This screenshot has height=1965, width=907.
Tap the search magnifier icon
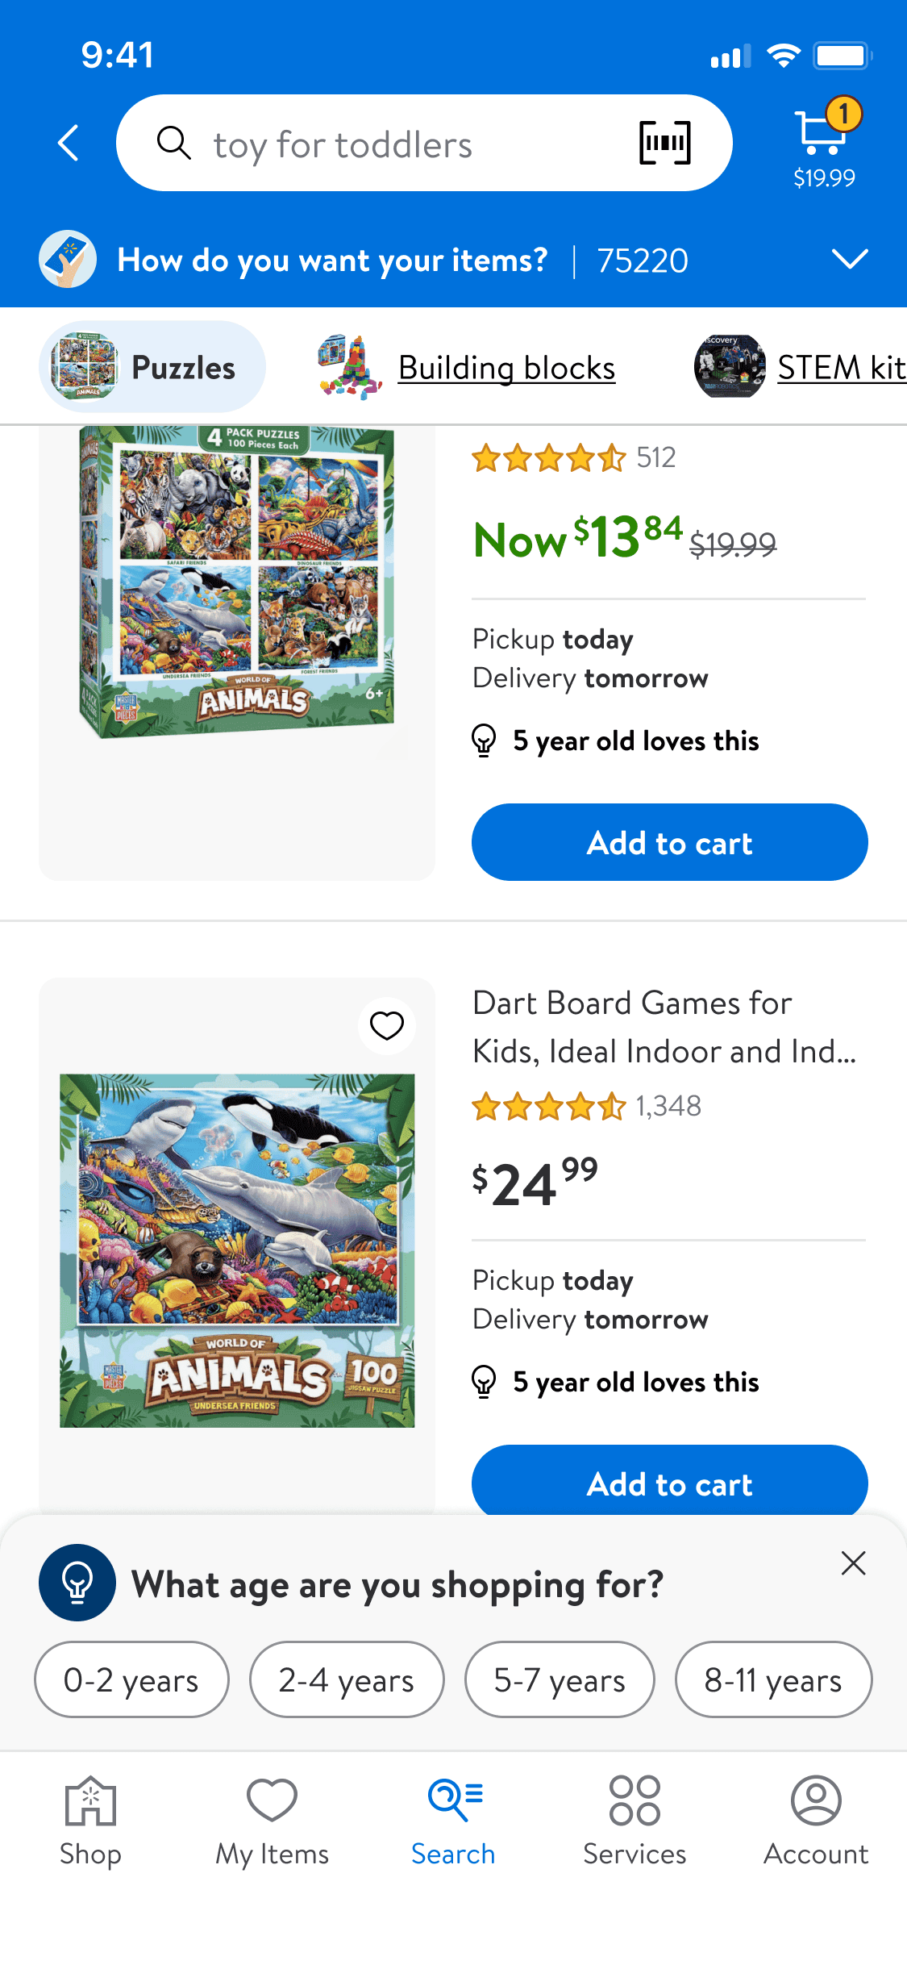click(x=174, y=144)
